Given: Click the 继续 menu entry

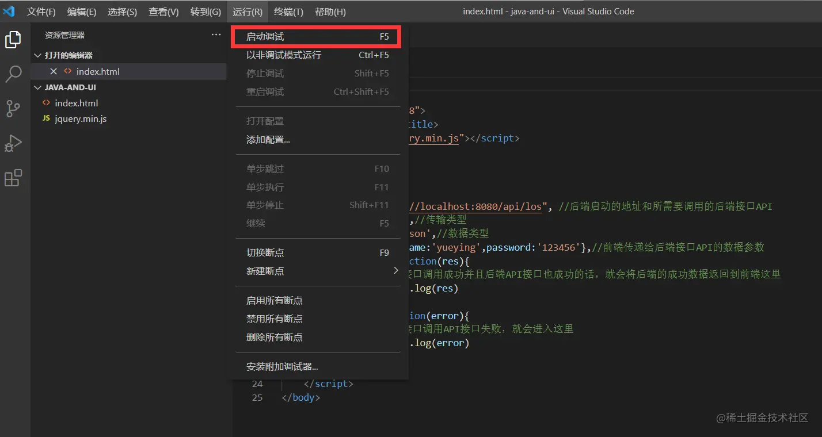Looking at the screenshot, I should 318,224.
